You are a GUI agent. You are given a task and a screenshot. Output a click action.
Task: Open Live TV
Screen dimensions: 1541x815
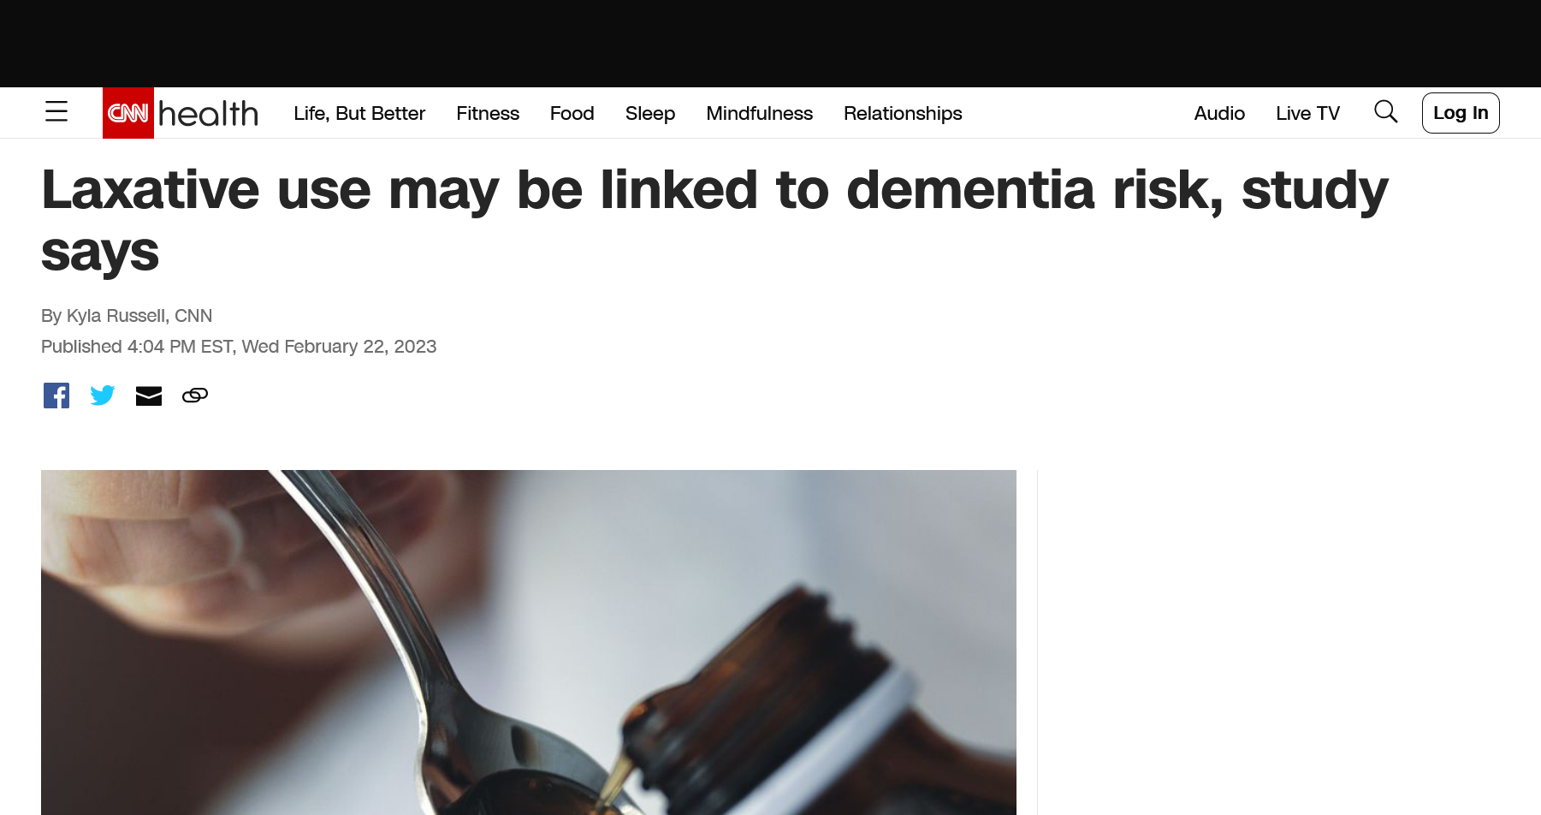click(1307, 113)
